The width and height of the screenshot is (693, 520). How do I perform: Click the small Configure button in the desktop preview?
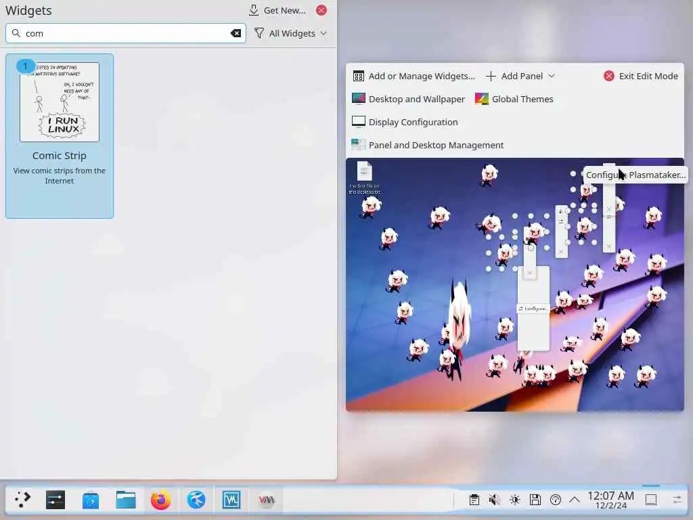[533, 308]
